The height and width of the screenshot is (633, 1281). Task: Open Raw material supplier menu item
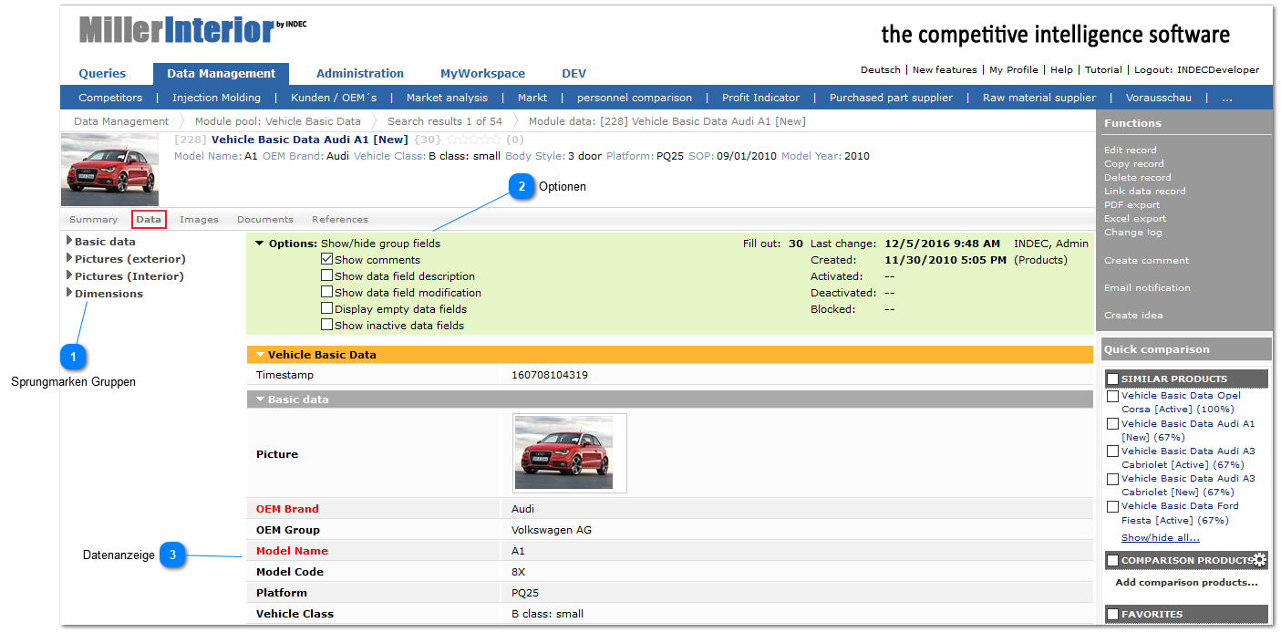[x=1039, y=98]
